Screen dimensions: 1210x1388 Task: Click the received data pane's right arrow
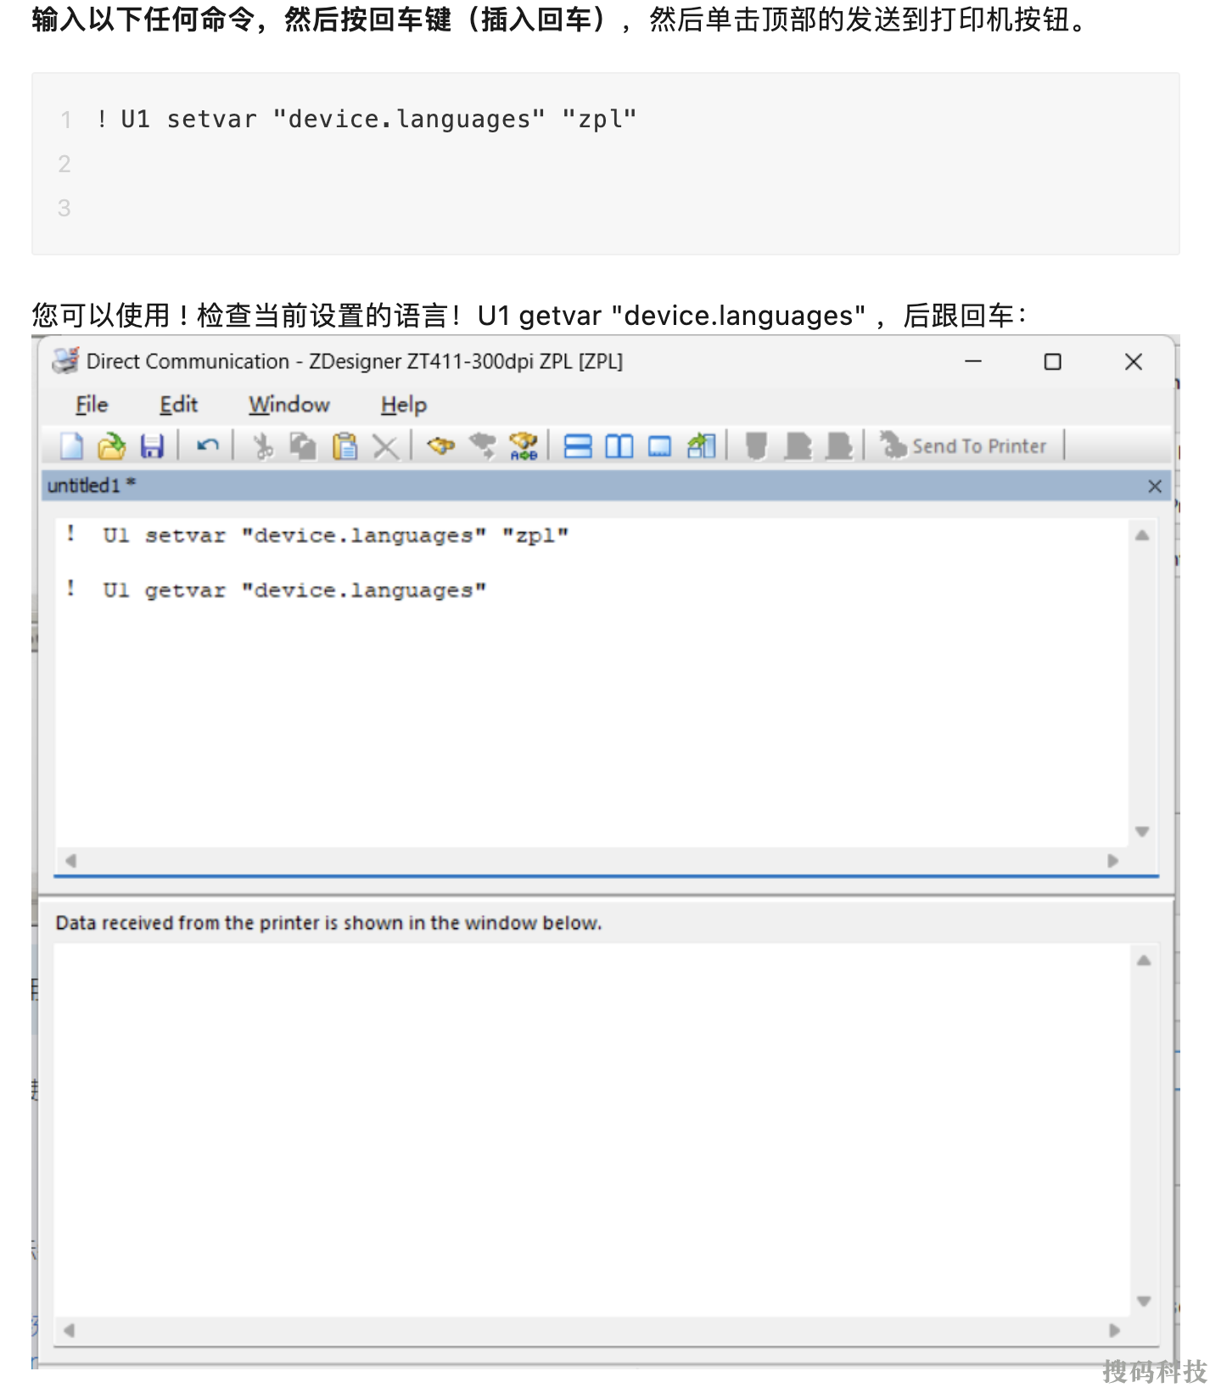(x=1114, y=1330)
